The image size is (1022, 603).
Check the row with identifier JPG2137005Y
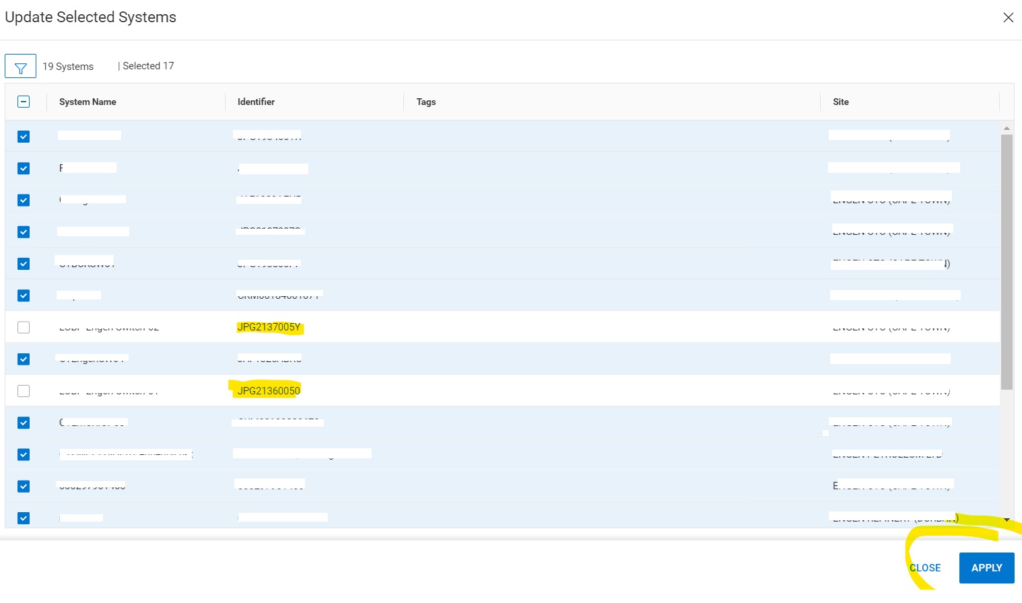click(24, 326)
